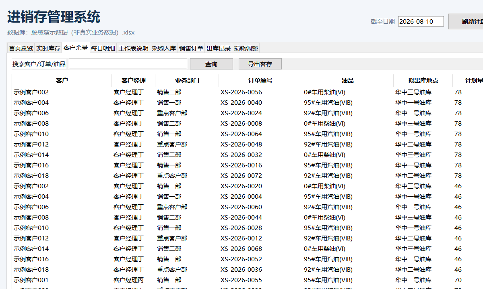Click 示例客户001 in the customer column
This screenshot has height=289, width=483.
pyautogui.click(x=31, y=280)
